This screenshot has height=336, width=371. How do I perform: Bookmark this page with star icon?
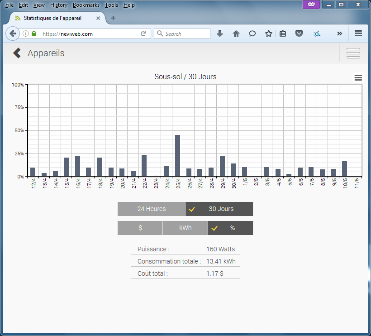[x=268, y=34]
